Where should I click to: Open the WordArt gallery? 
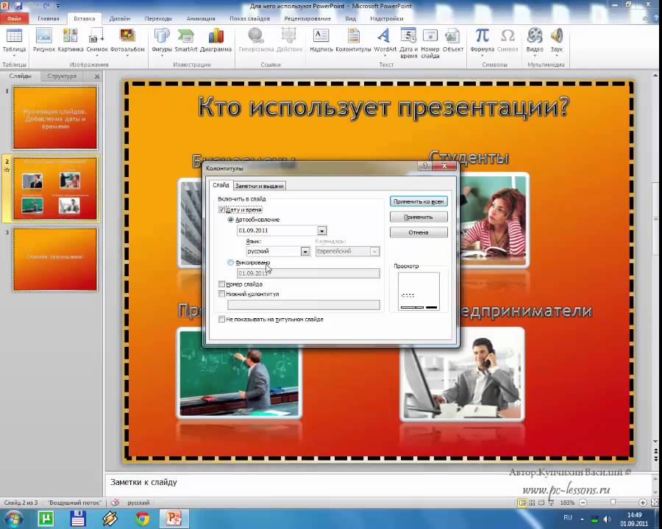pyautogui.click(x=384, y=36)
